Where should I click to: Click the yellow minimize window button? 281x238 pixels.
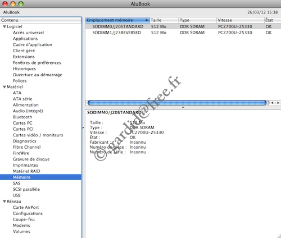(x=13, y=3)
